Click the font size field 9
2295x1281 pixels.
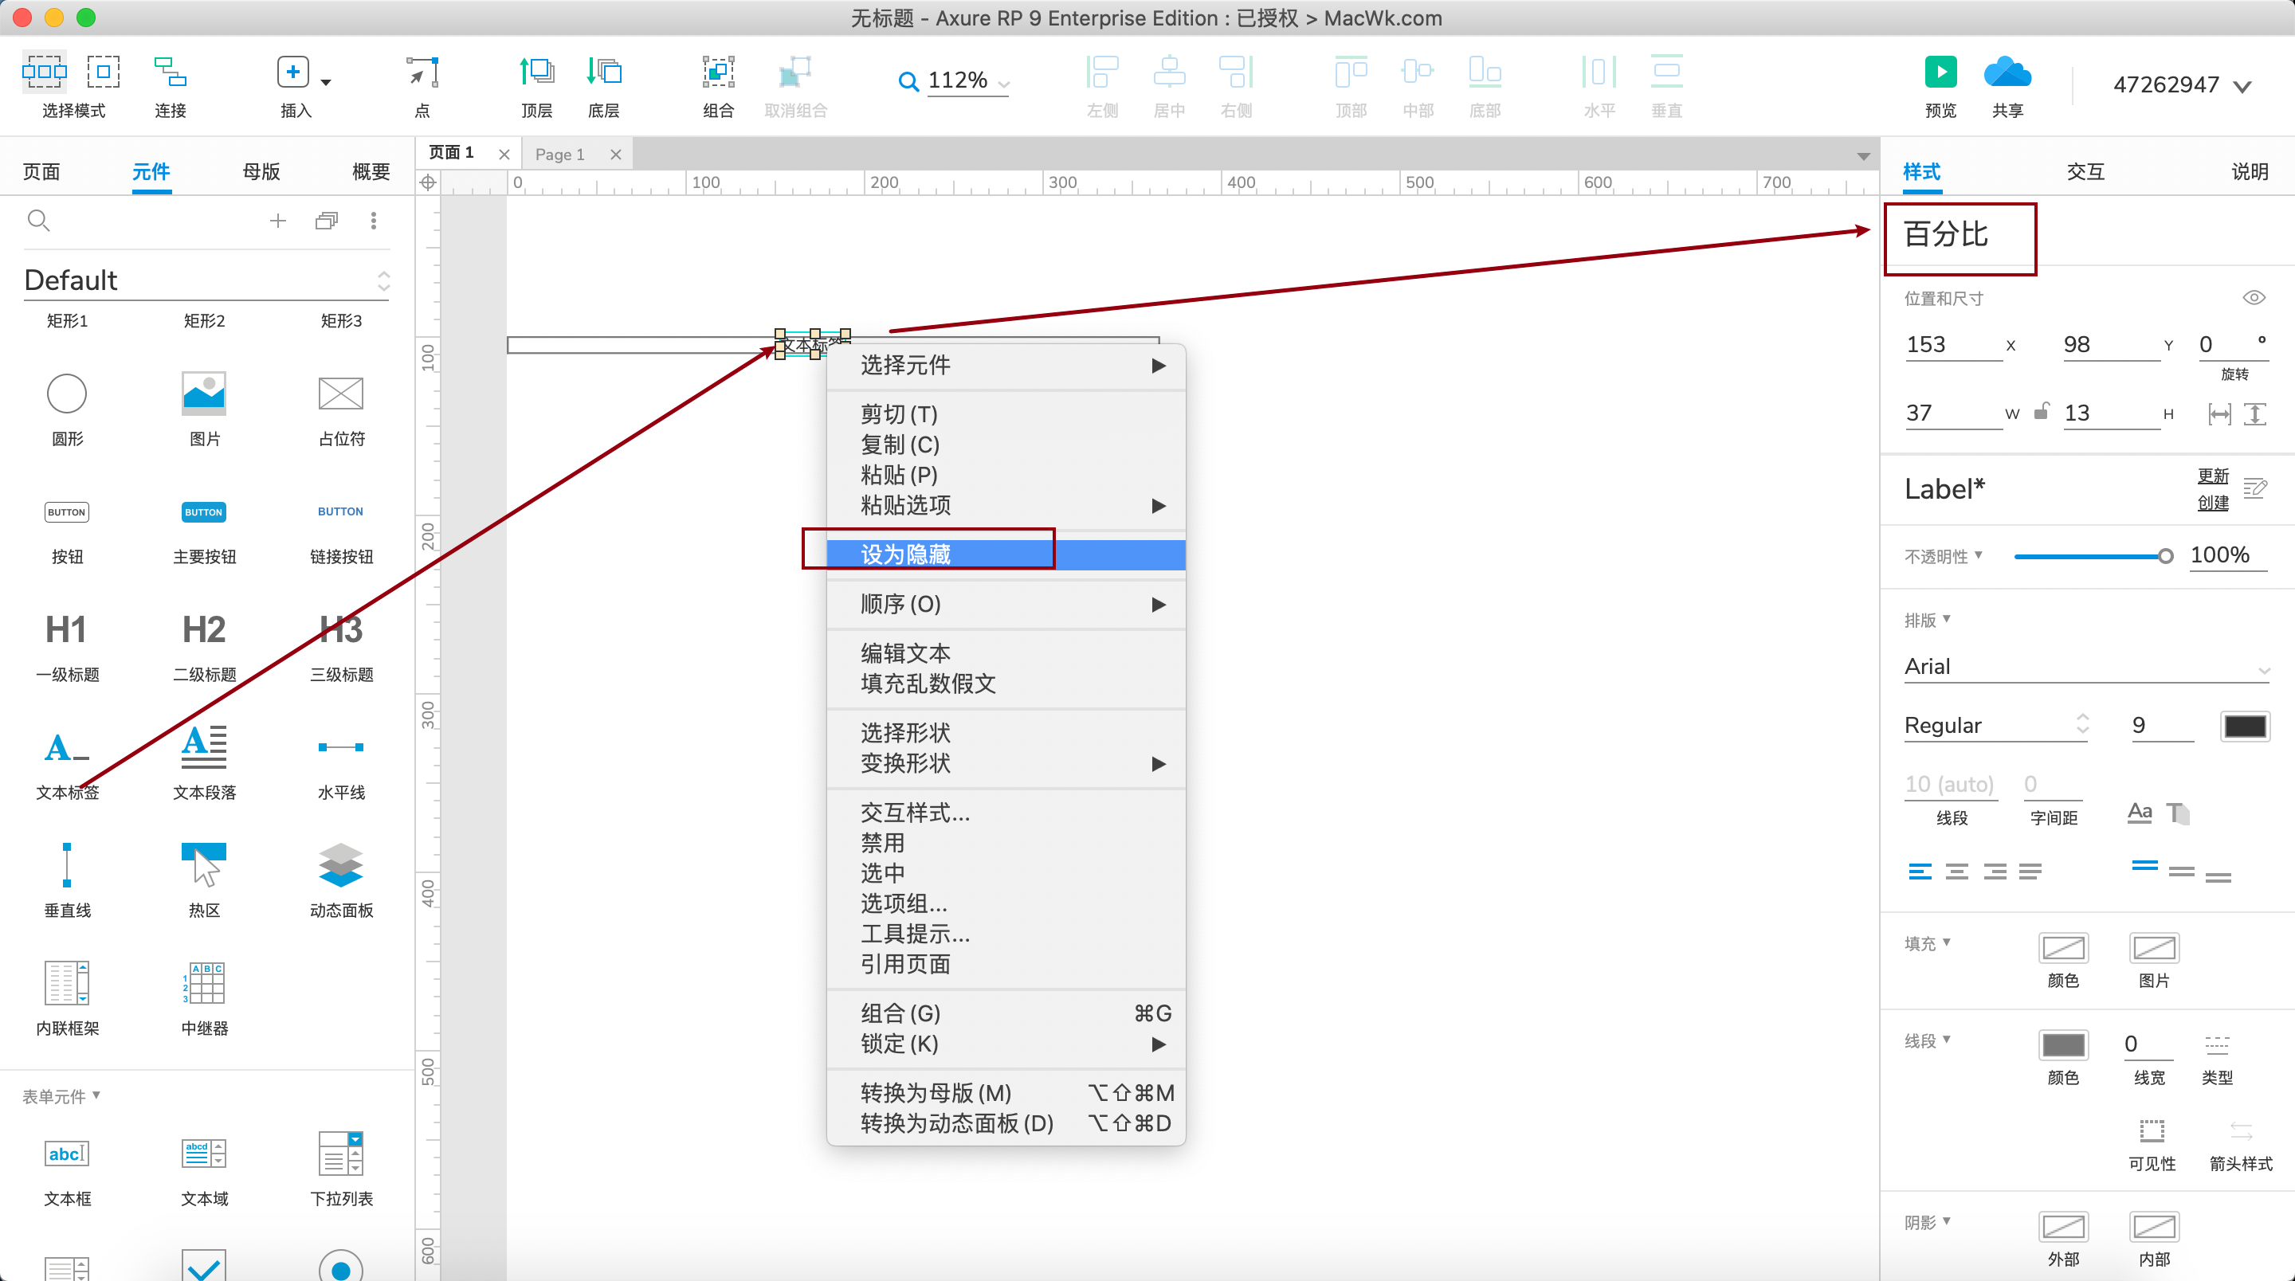tap(2161, 725)
